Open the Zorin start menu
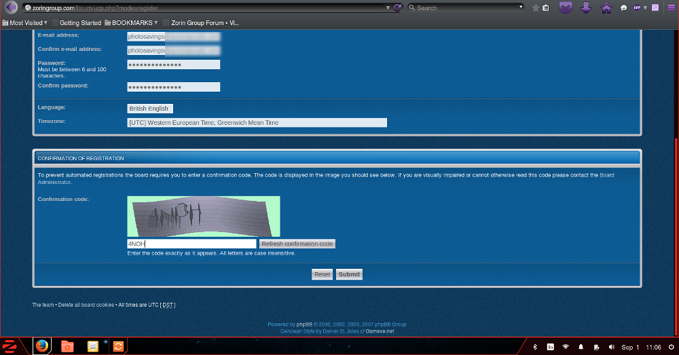The height and width of the screenshot is (355, 679). click(x=10, y=346)
